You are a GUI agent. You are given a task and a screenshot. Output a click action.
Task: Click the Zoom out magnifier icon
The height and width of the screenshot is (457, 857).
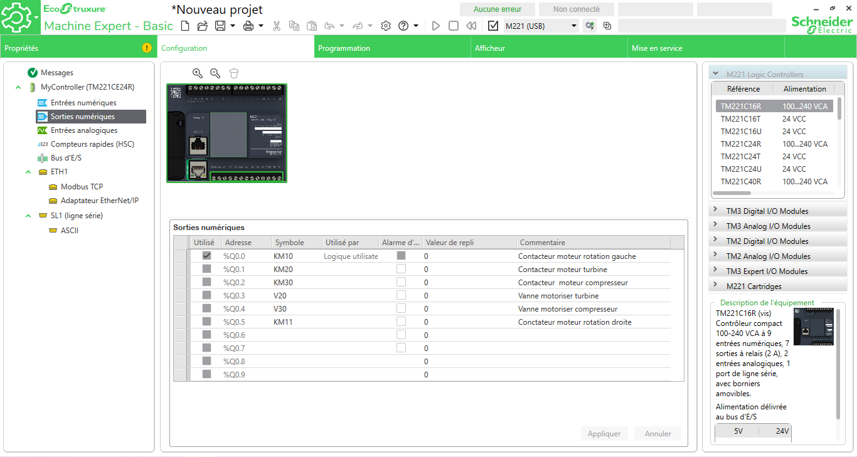[x=215, y=73]
